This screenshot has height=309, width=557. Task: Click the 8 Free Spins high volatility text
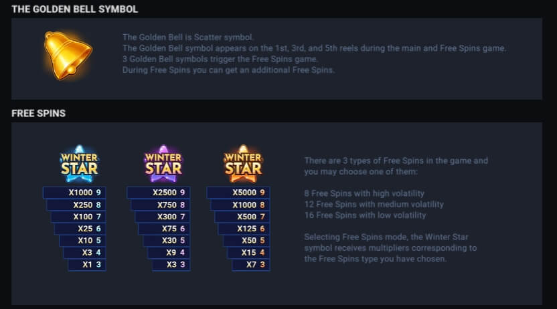pyautogui.click(x=364, y=193)
